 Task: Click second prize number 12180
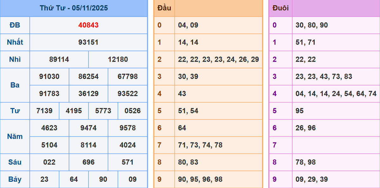118,59
